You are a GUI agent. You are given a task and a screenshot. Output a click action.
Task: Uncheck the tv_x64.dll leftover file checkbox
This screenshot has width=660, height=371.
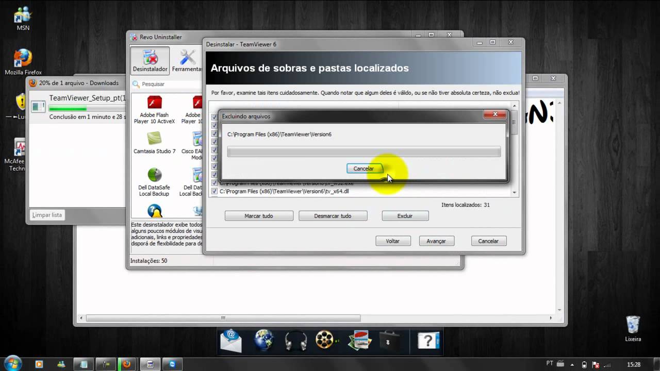pyautogui.click(x=214, y=191)
